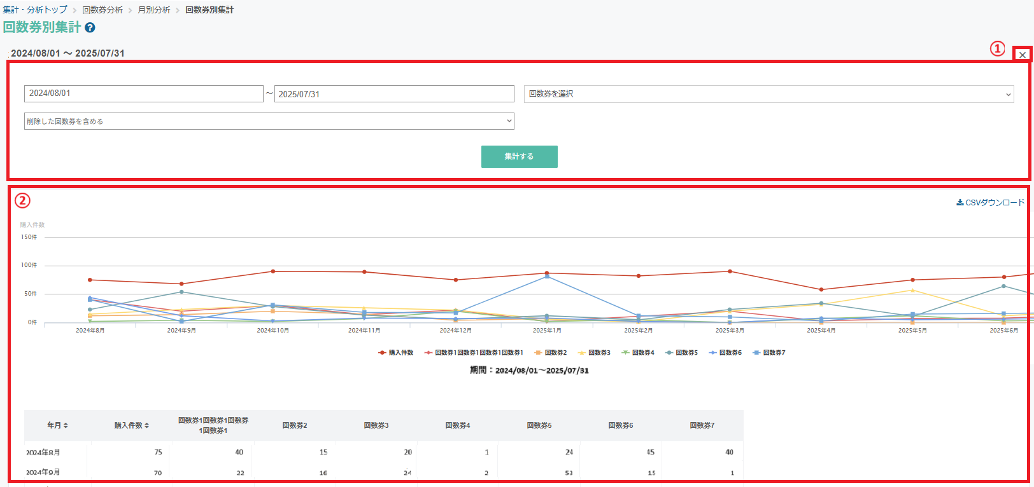Image resolution: width=1034 pixels, height=487 pixels.
Task: Run aggregation with 集計する button
Action: (x=520, y=156)
